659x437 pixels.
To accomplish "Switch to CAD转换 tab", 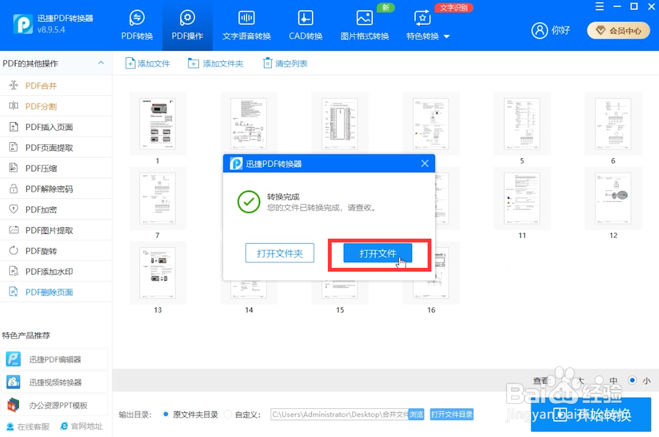I will [x=306, y=25].
